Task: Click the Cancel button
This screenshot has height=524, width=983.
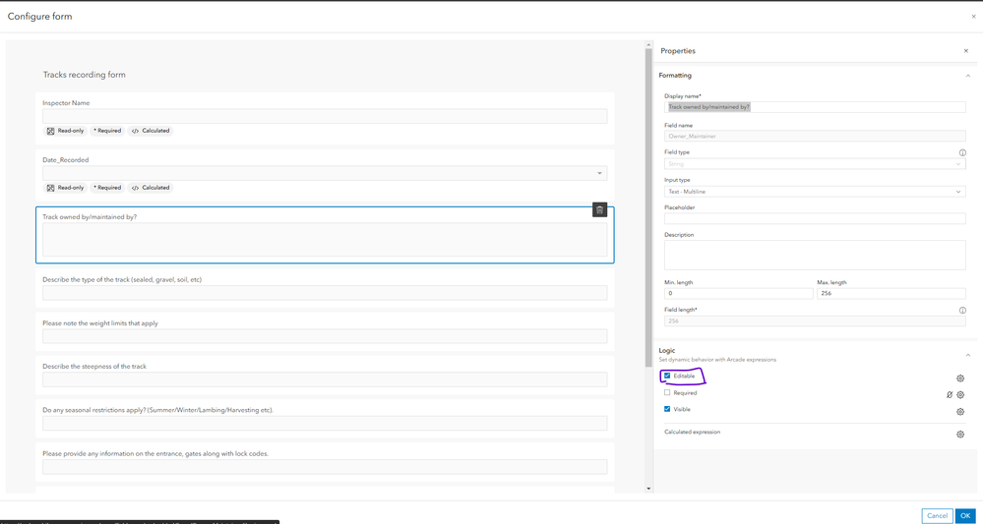Action: click(937, 515)
